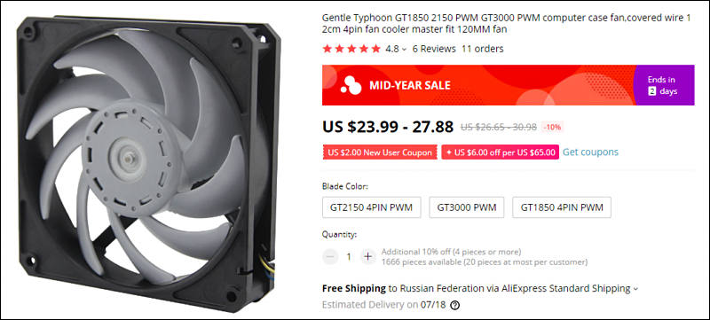The image size is (710, 320).
Task: Click the minus quantity button
Action: [x=330, y=257]
